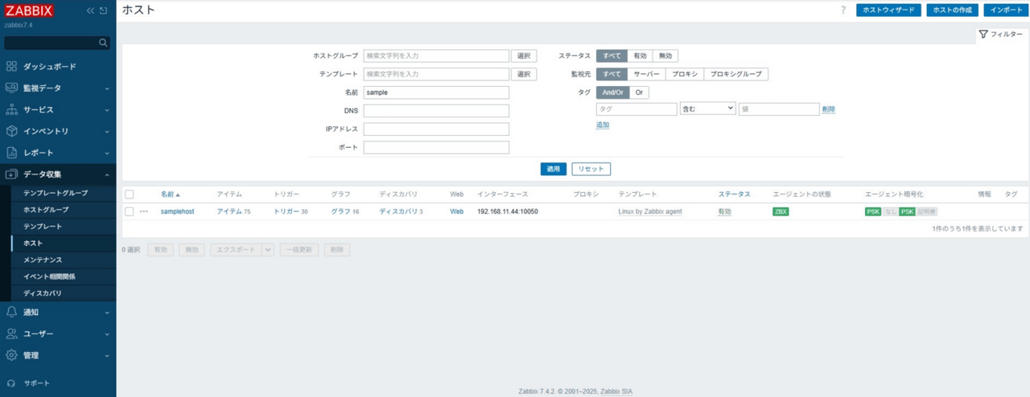Tick the samplehost row checkbox
Viewport: 1030px width, 397px height.
click(x=130, y=211)
